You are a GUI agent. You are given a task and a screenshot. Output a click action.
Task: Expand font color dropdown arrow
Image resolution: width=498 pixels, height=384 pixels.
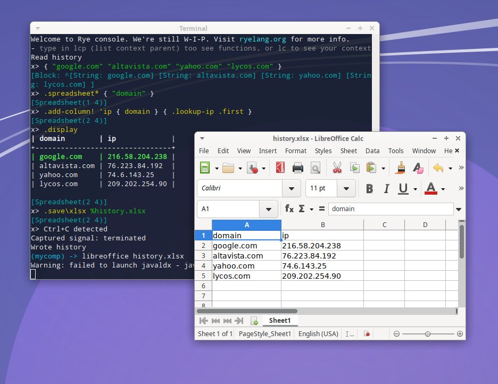(x=443, y=189)
